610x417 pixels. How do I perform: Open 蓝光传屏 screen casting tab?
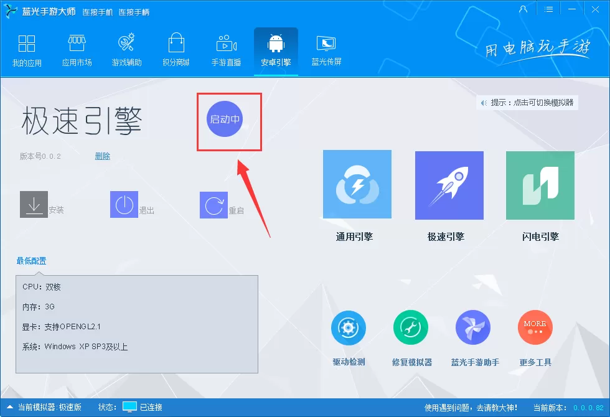coord(326,50)
